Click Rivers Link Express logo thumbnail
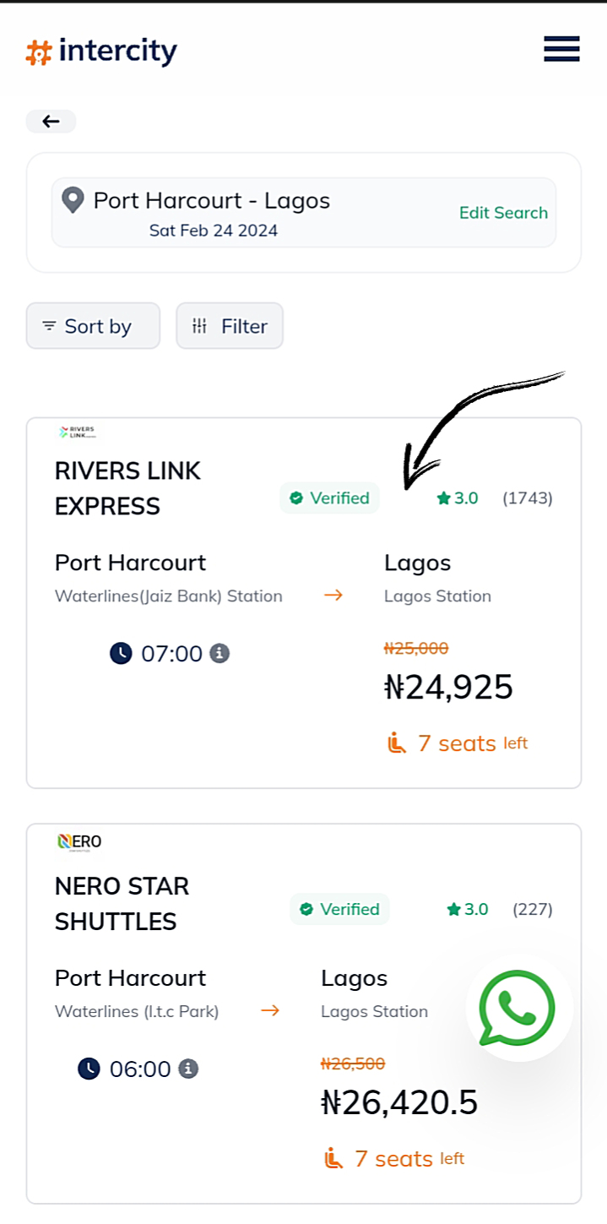Image resolution: width=607 pixels, height=1224 pixels. tap(78, 432)
